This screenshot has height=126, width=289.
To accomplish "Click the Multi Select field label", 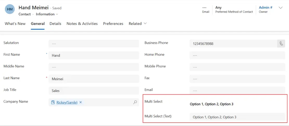I will 154,101.
